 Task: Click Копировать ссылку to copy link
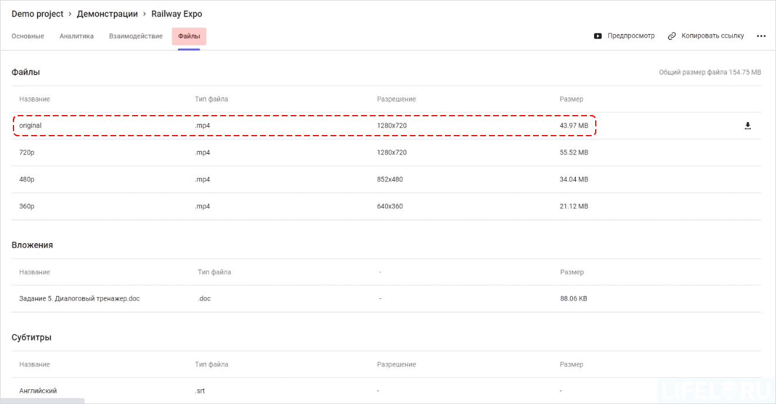tap(713, 36)
